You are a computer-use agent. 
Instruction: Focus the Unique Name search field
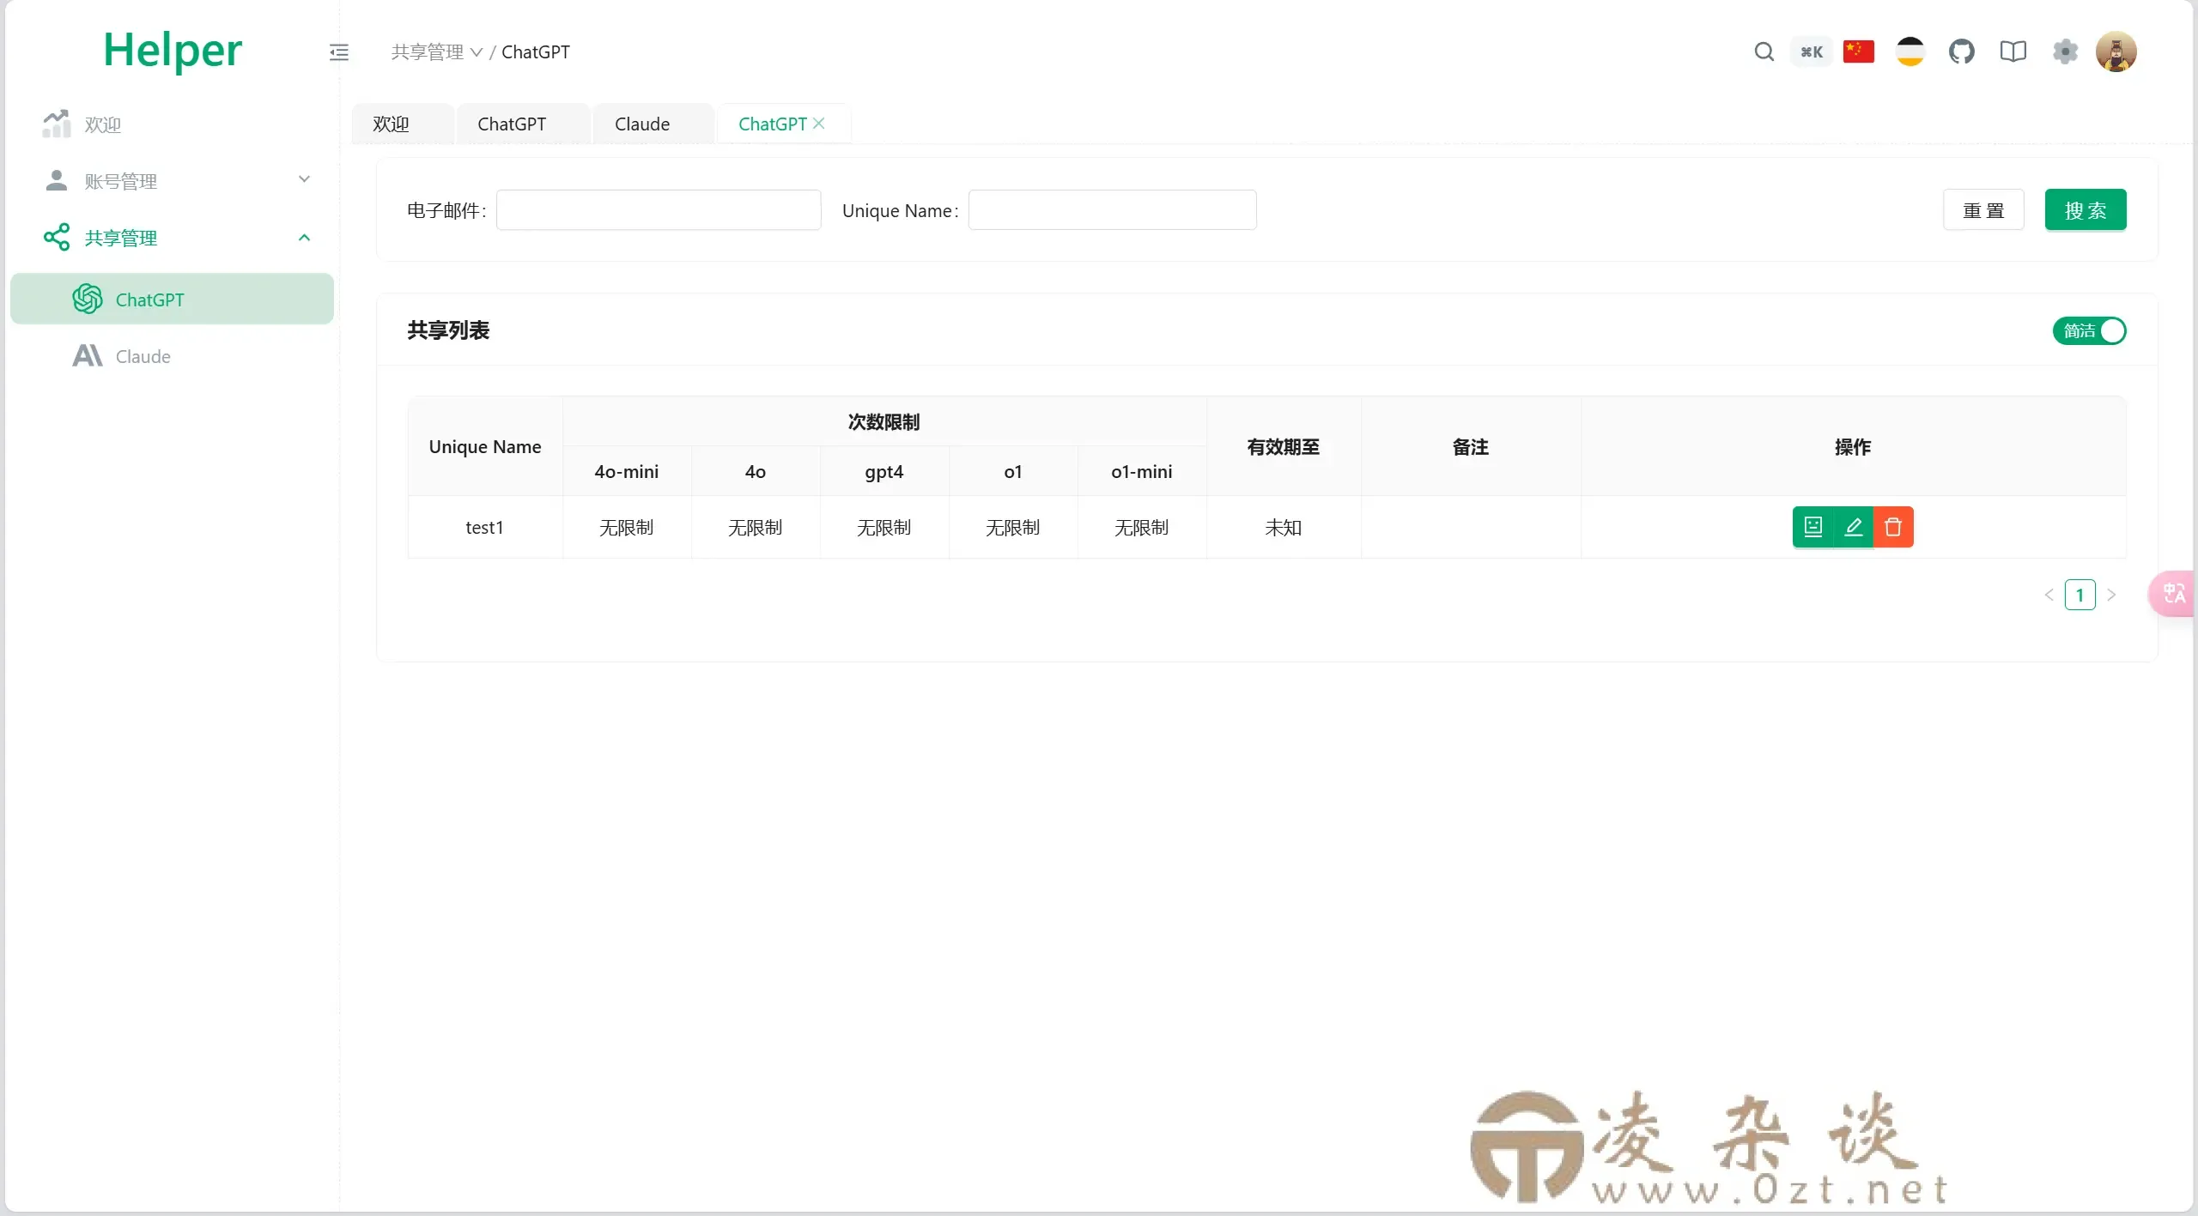click(x=1113, y=210)
